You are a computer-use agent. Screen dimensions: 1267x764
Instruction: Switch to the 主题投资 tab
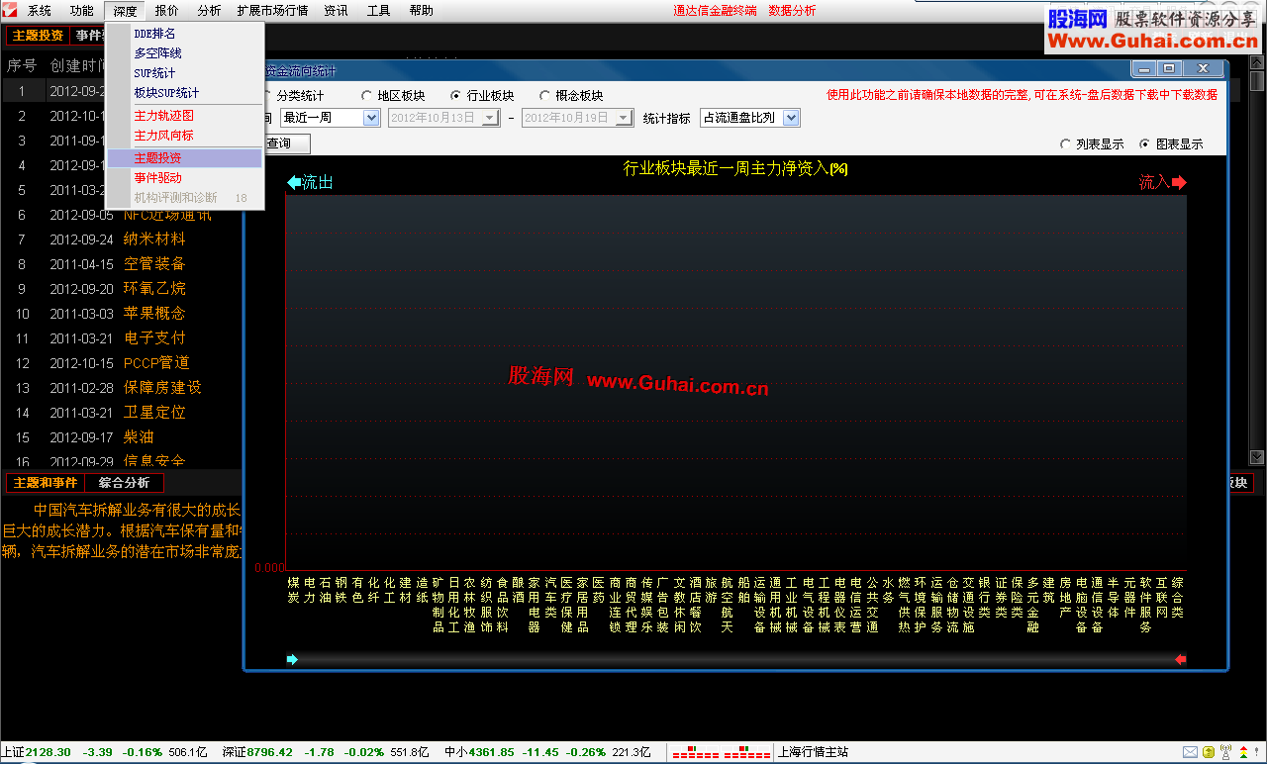point(38,37)
